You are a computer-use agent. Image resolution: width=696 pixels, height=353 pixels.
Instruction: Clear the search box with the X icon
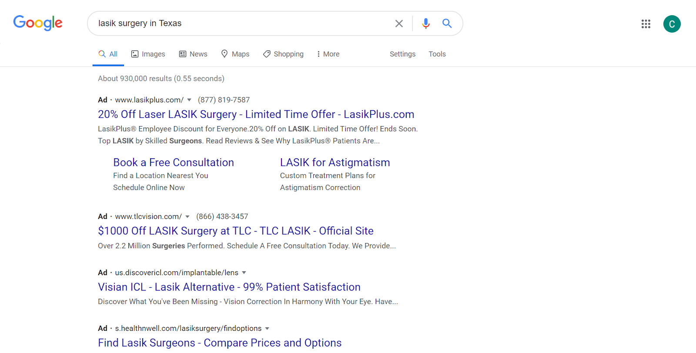click(399, 23)
